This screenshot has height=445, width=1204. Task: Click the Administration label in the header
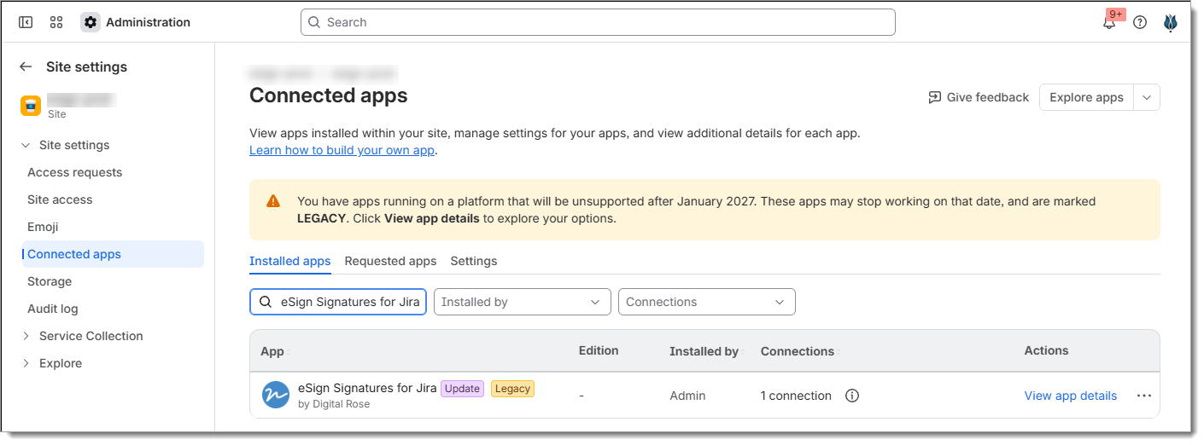point(149,22)
